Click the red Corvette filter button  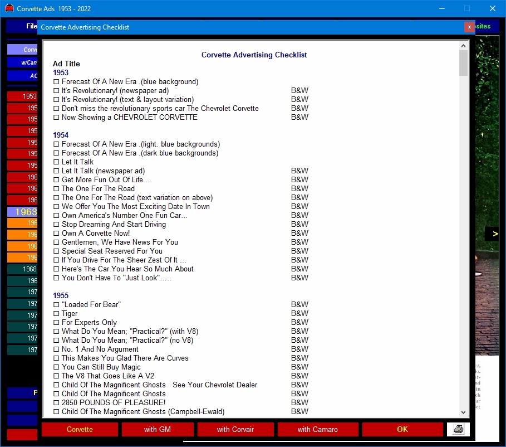[x=80, y=429]
